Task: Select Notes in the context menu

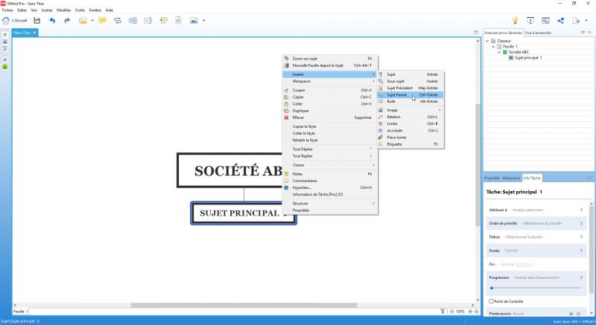Action: [x=330, y=174]
